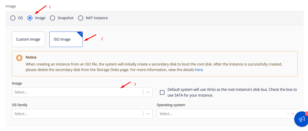Image resolution: width=308 pixels, height=131 pixels.
Task: Expand the Operating system dropdown chevron
Action: click(x=292, y=114)
